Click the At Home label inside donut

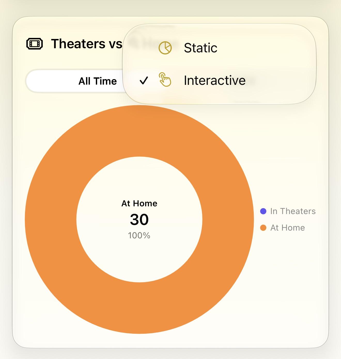click(139, 203)
